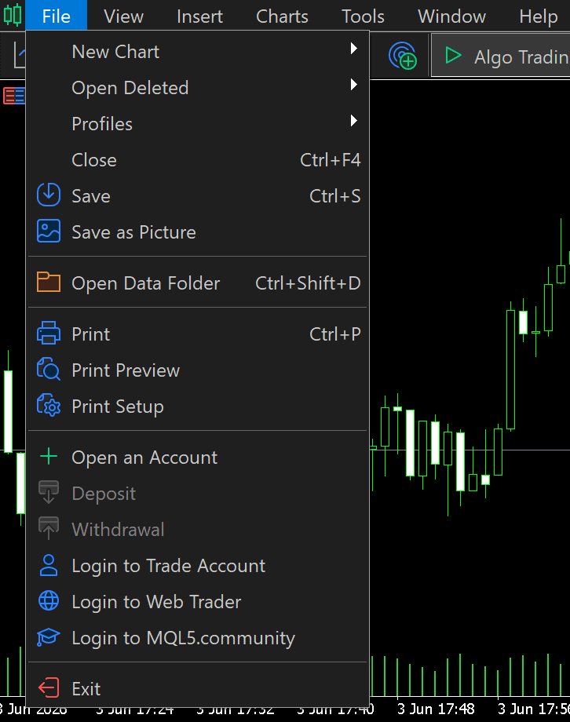Click the Print Setup gear icon
The height and width of the screenshot is (722, 570).
[x=49, y=405]
